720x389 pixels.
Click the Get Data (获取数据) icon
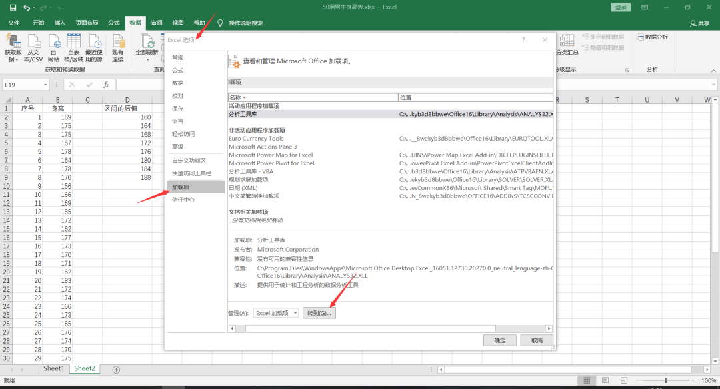click(13, 48)
